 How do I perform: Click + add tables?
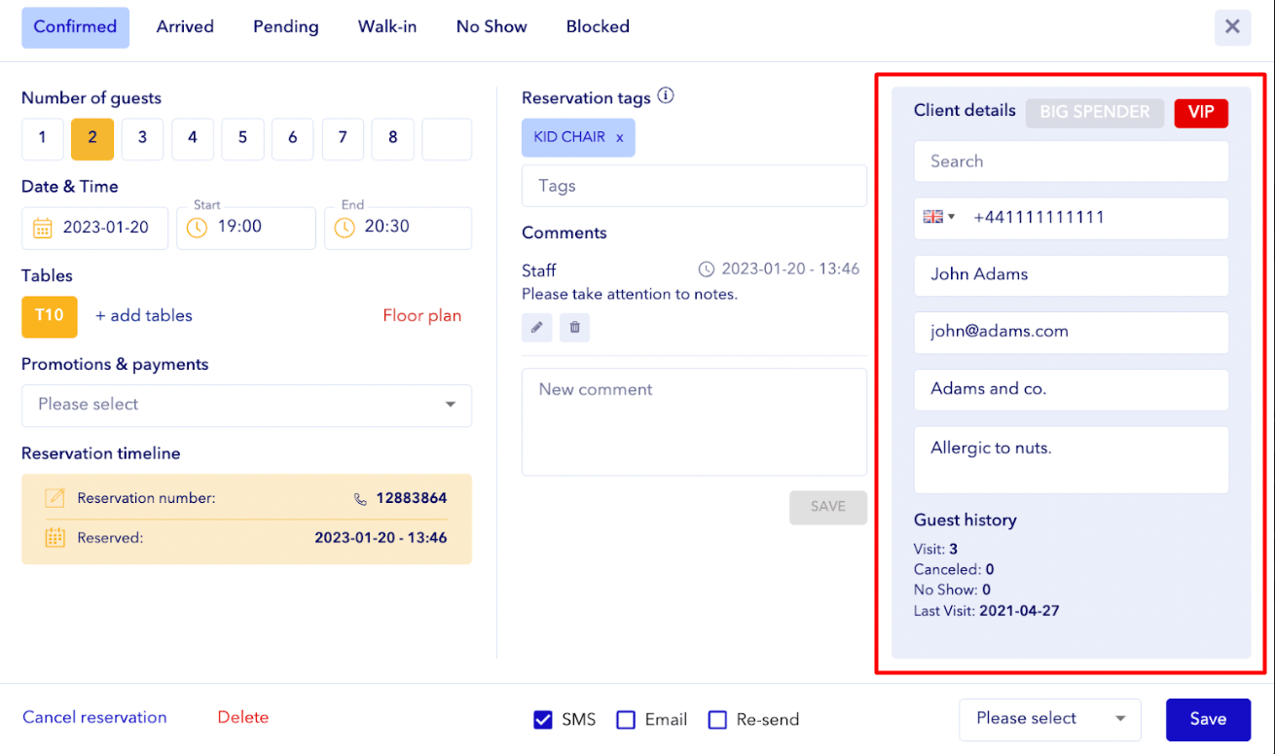point(144,315)
